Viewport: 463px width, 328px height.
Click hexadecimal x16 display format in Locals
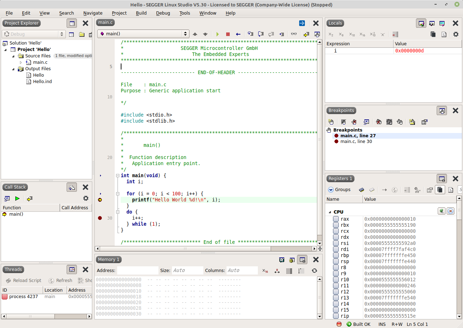pyautogui.click(x=362, y=35)
